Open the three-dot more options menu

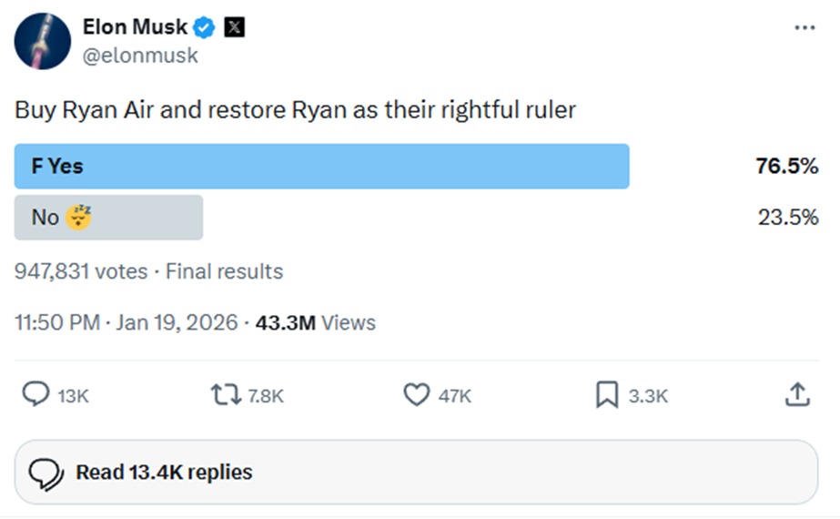pos(805,28)
